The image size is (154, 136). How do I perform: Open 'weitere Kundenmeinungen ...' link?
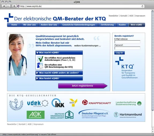pyautogui.click(x=87, y=46)
